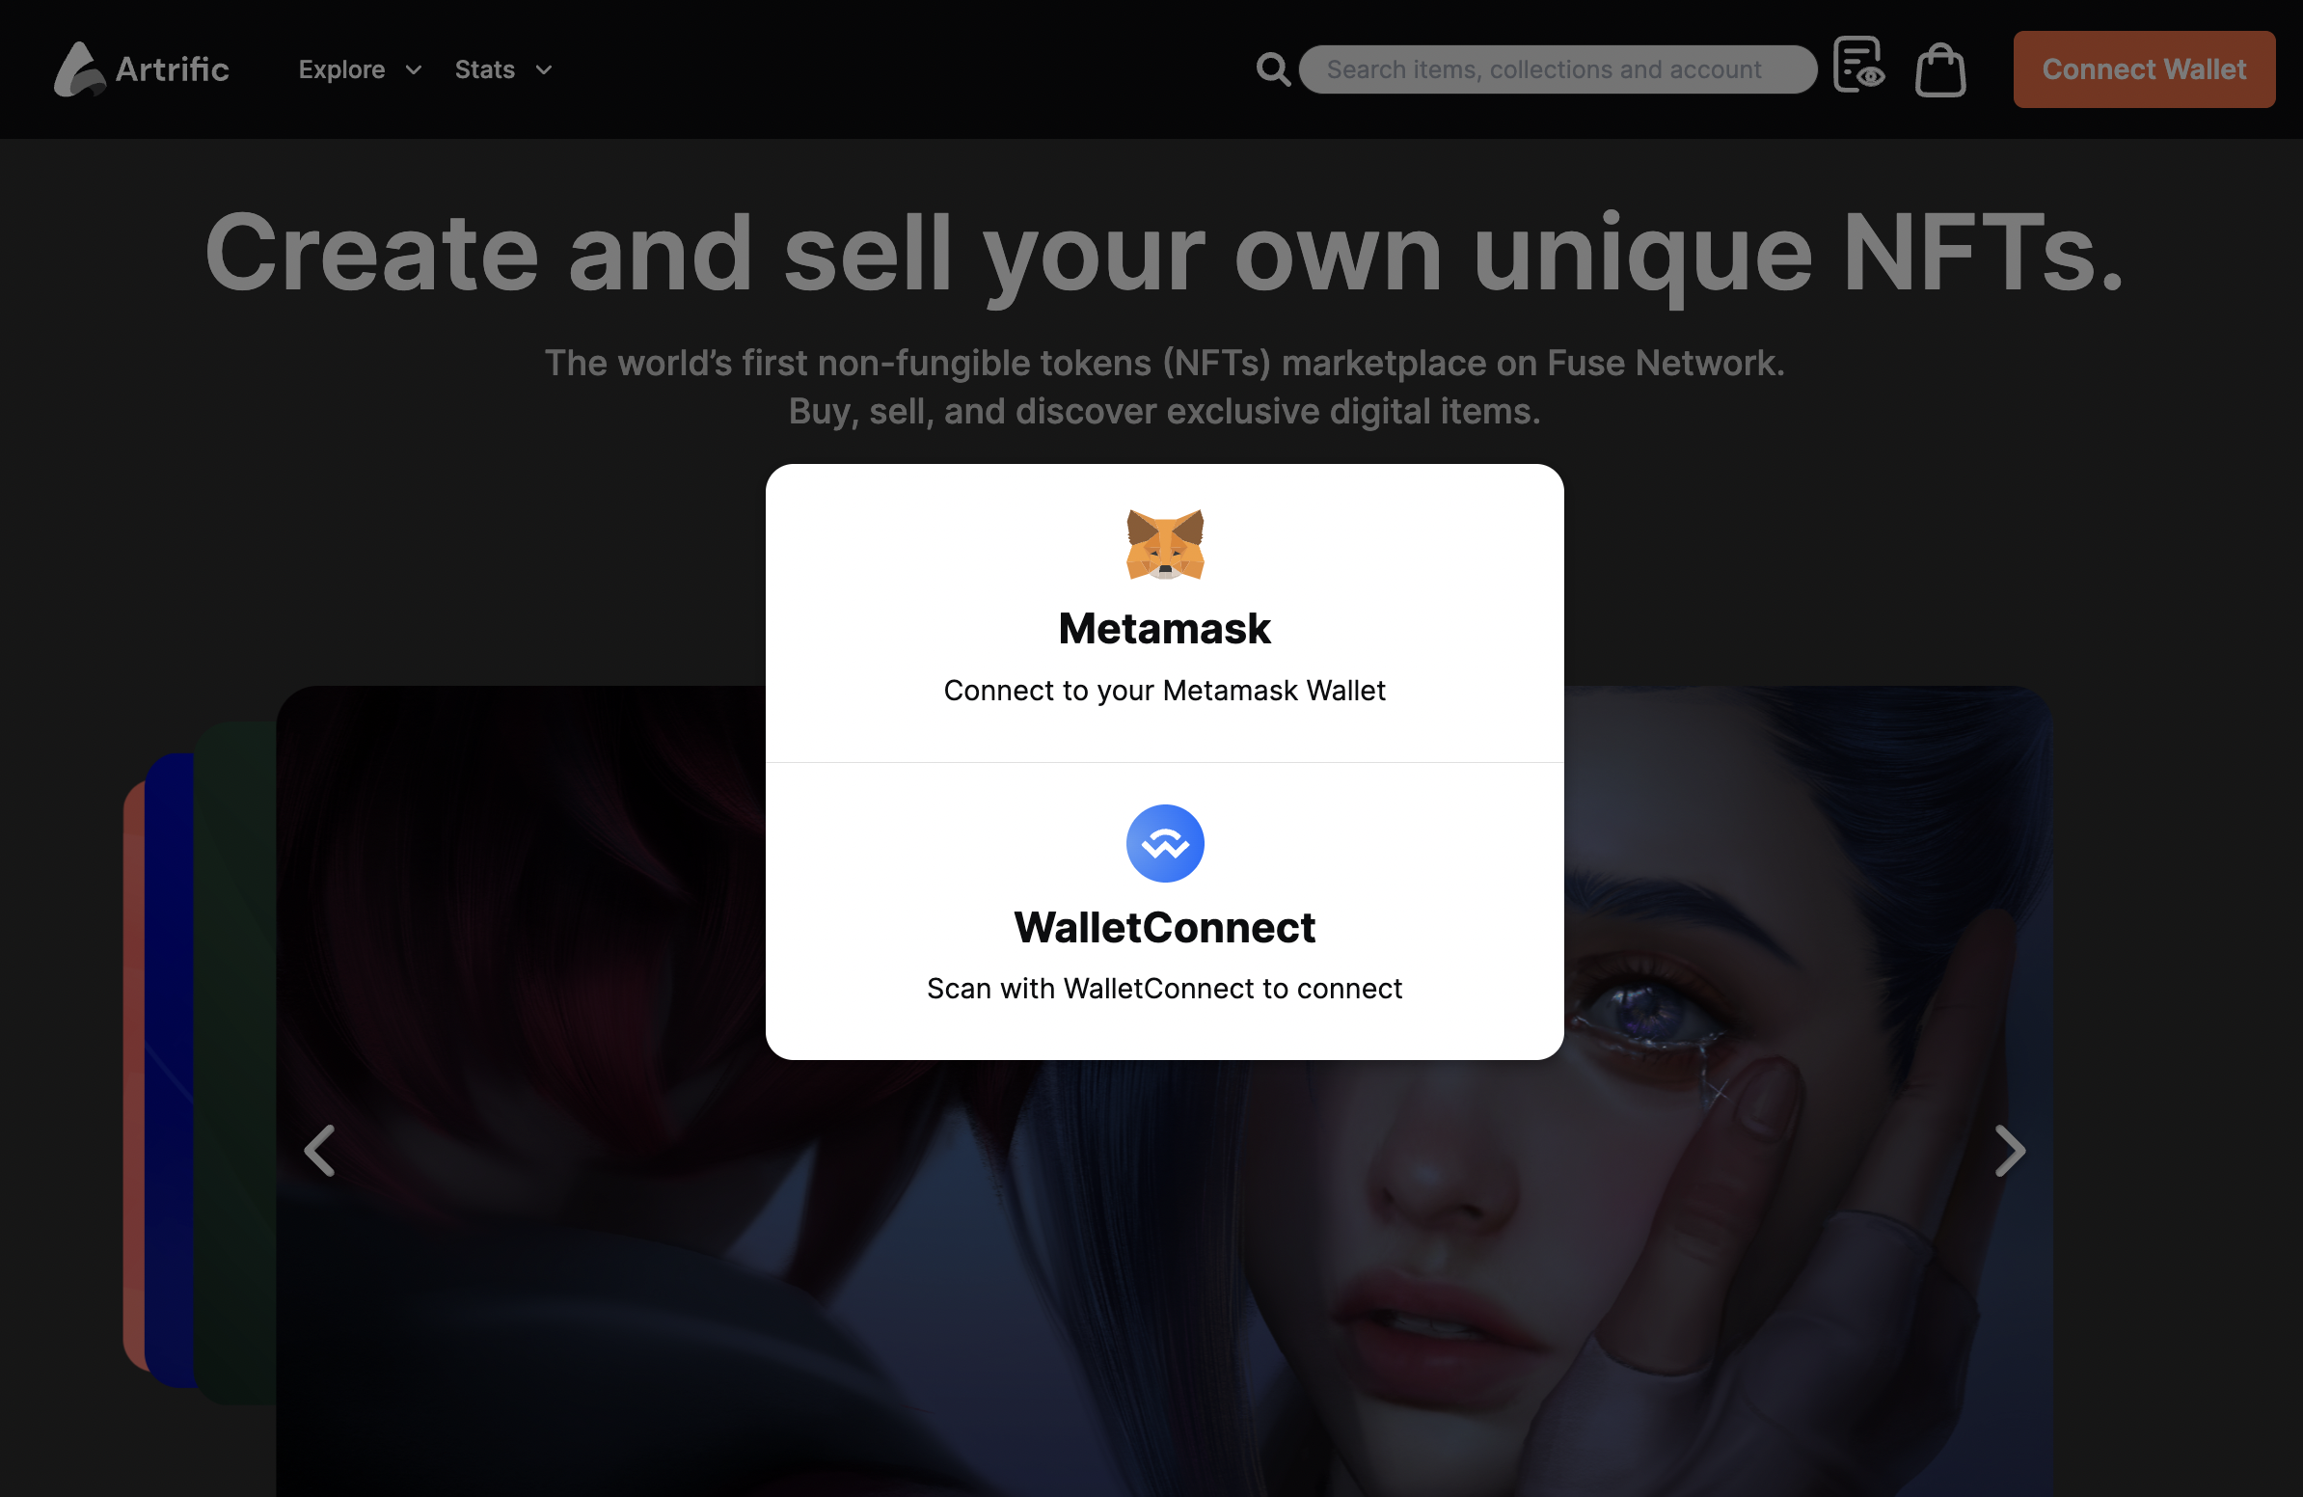
Task: Select the blue stacked carousel card
Action: [x=169, y=1070]
